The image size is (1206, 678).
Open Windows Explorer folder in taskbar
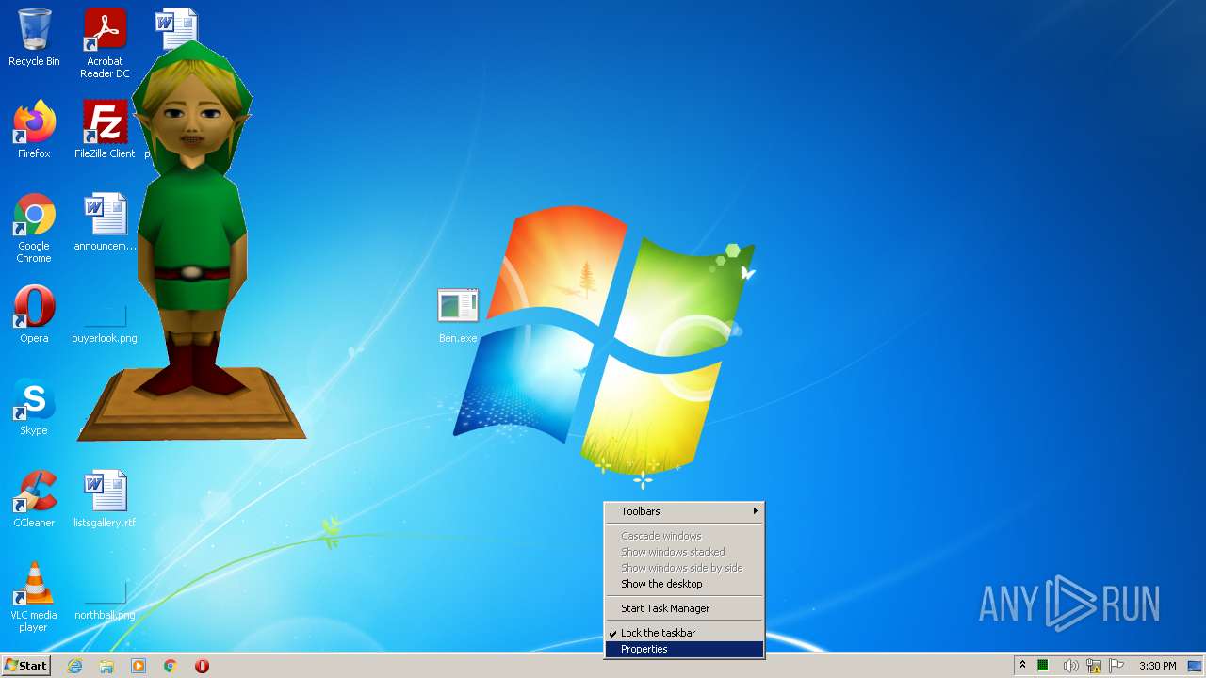(x=106, y=666)
